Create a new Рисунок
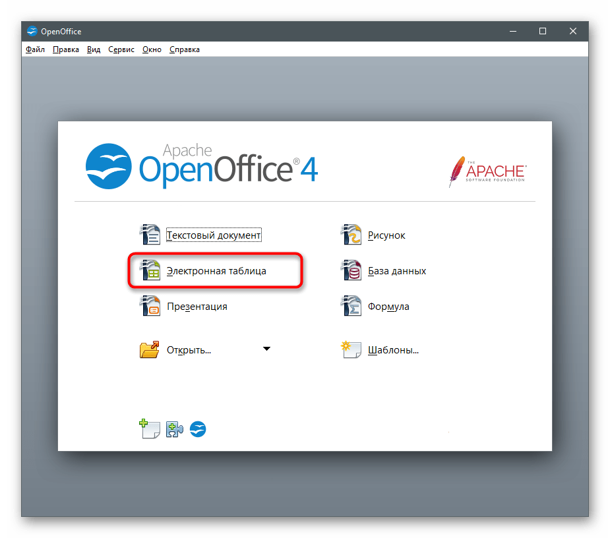This screenshot has width=610, height=538. pos(386,235)
